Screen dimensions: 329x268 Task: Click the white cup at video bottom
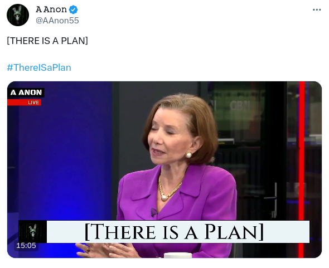click(x=178, y=255)
